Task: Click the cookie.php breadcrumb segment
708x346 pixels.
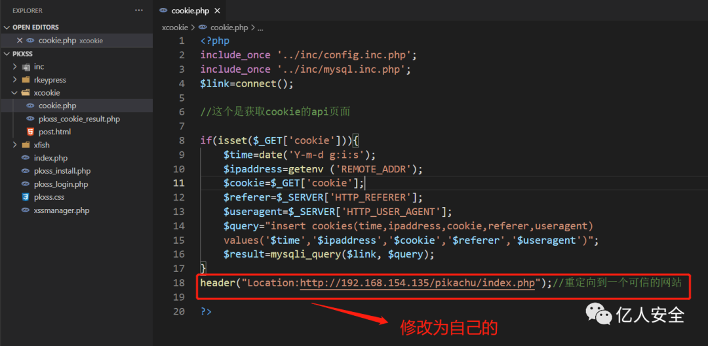Action: tap(229, 28)
